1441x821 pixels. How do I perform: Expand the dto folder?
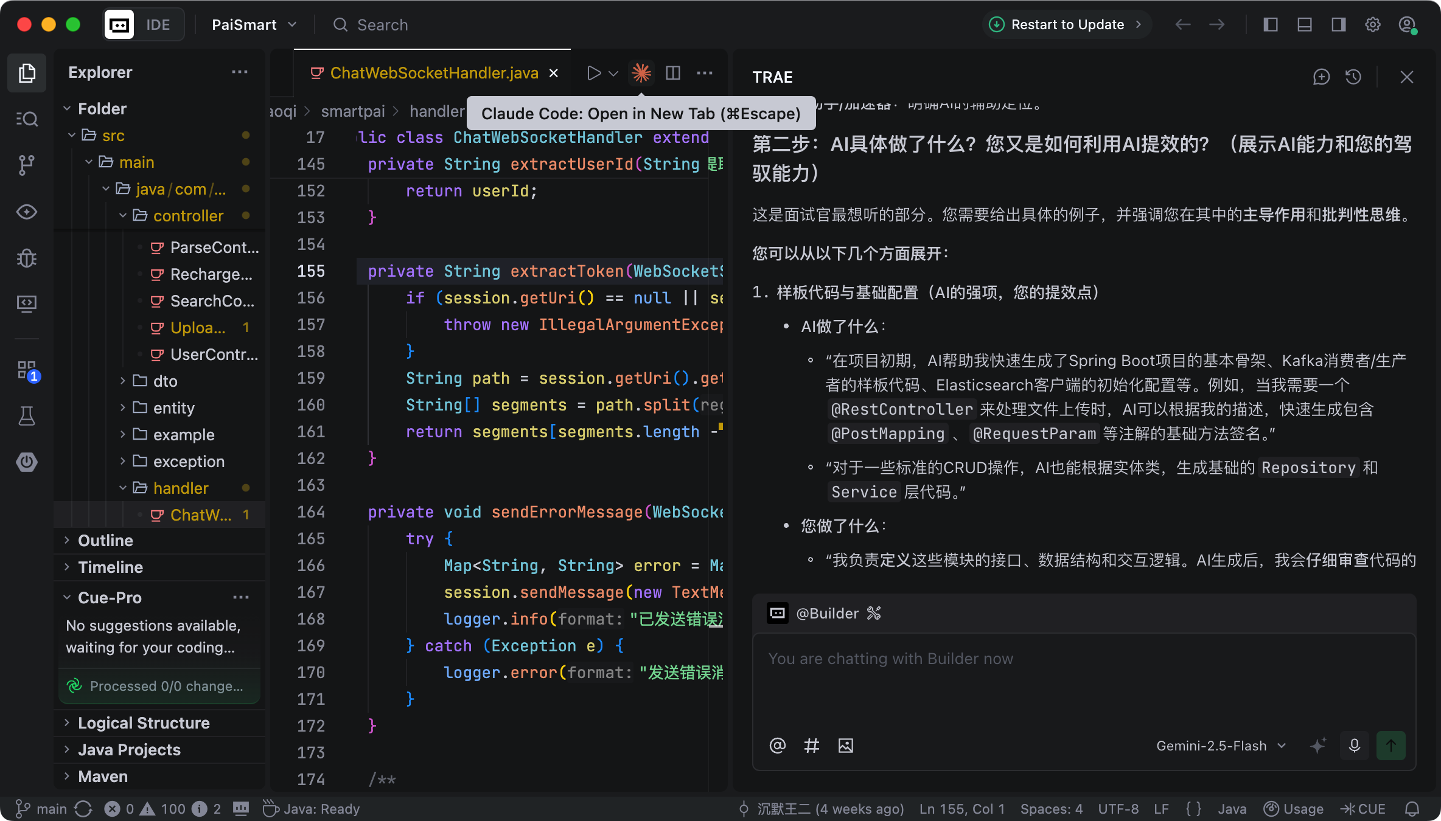pyautogui.click(x=165, y=381)
